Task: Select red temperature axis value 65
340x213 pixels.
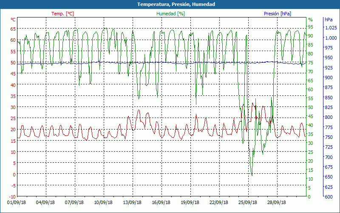Action: 13,29
